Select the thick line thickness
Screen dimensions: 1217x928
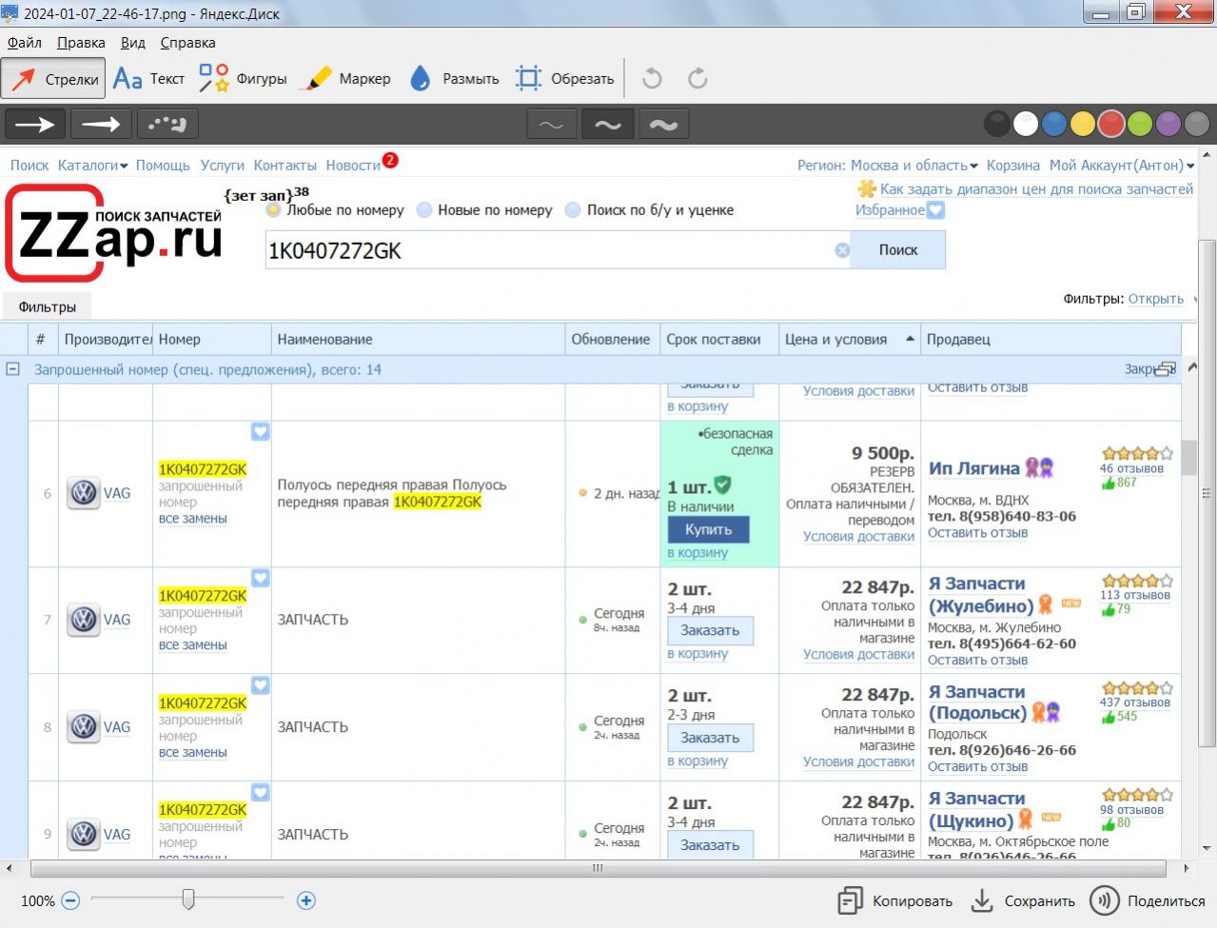(664, 124)
